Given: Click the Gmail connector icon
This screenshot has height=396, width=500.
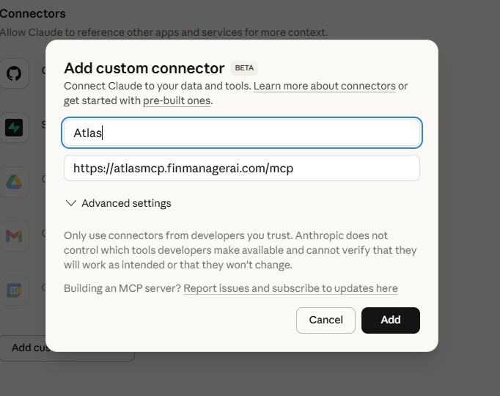Looking at the screenshot, I should point(14,236).
